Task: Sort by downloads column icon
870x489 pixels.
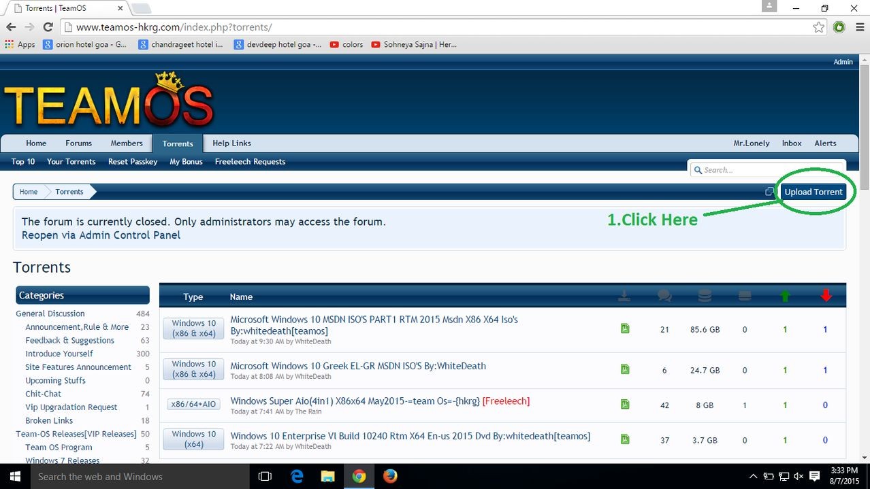Action: coord(624,296)
